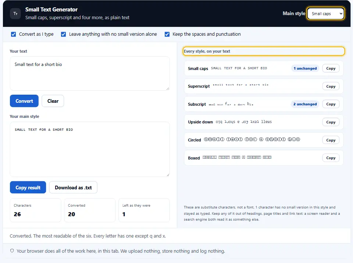Click the 2 unchanged badge on Subscript
Viewport: 353px width, 263px height.
(305, 104)
